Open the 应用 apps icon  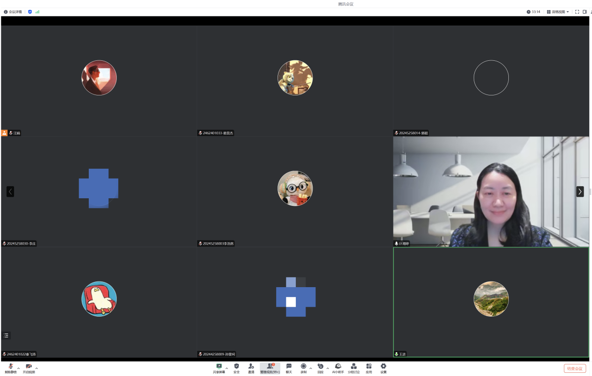(x=369, y=368)
